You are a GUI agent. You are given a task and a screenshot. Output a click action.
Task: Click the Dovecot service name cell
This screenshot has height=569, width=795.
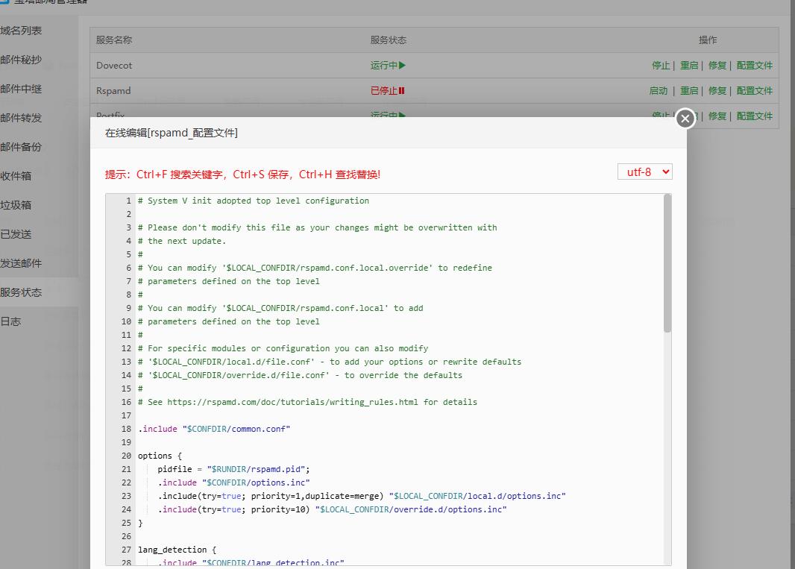[x=114, y=66]
